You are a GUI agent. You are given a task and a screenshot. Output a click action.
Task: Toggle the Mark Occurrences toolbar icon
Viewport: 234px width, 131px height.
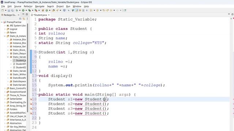click(x=76, y=11)
